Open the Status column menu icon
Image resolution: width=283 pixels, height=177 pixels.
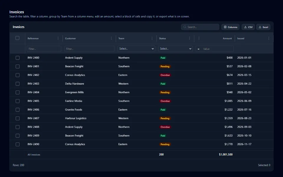189,38
